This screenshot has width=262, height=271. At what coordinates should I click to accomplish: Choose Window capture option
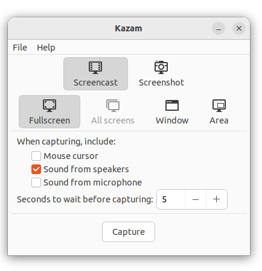[172, 111]
